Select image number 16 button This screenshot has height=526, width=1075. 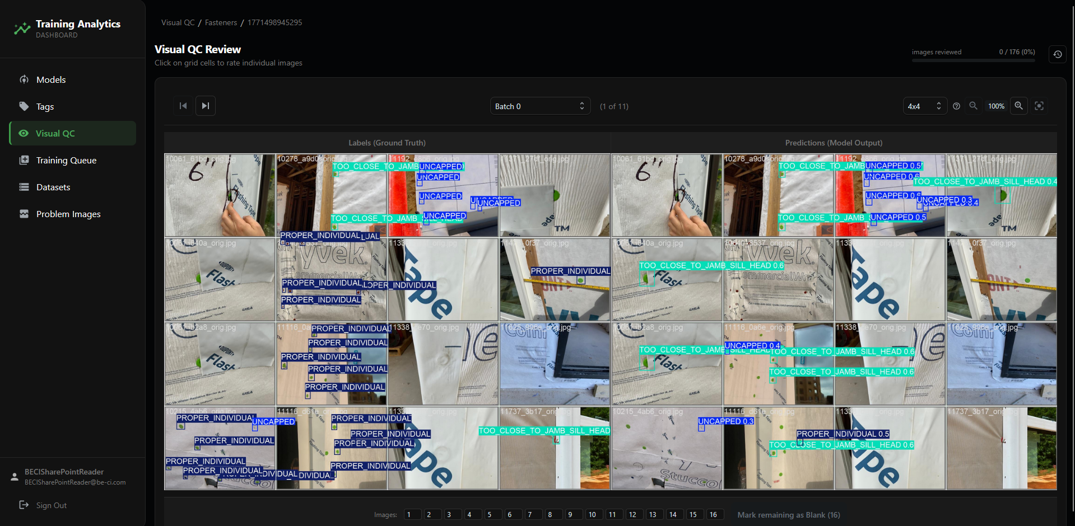point(715,515)
